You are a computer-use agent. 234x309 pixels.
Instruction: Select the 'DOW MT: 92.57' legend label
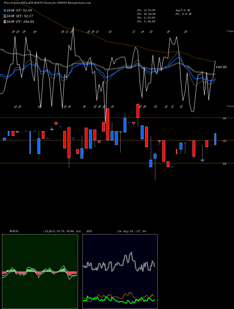point(20,16)
